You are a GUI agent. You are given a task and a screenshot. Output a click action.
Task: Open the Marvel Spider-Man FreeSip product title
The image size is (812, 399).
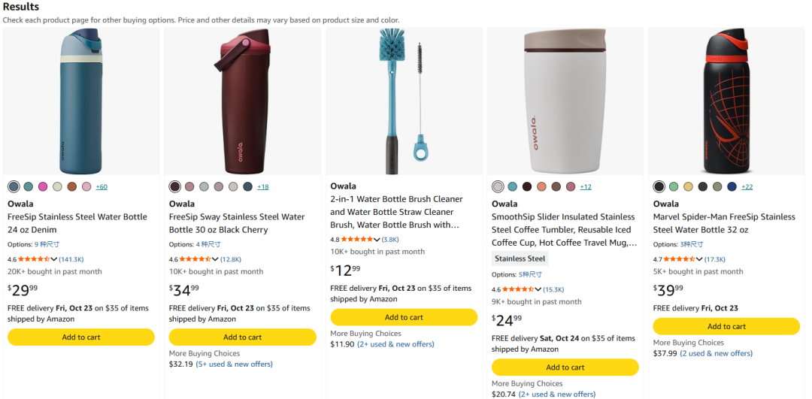coord(724,223)
